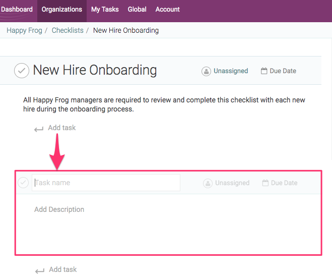Open the checklist Due Date picker

click(283, 71)
